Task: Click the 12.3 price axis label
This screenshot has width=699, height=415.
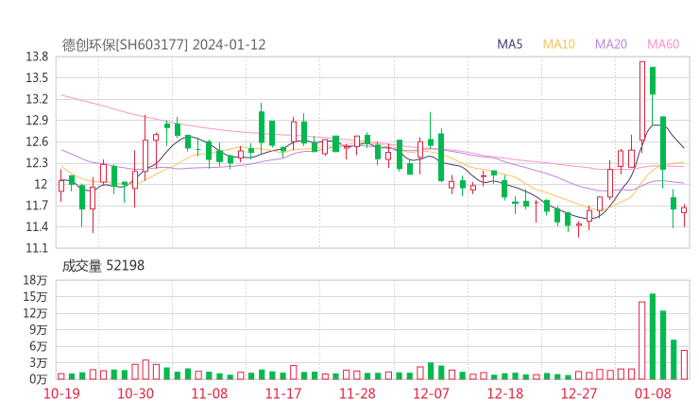Action: [x=37, y=163]
